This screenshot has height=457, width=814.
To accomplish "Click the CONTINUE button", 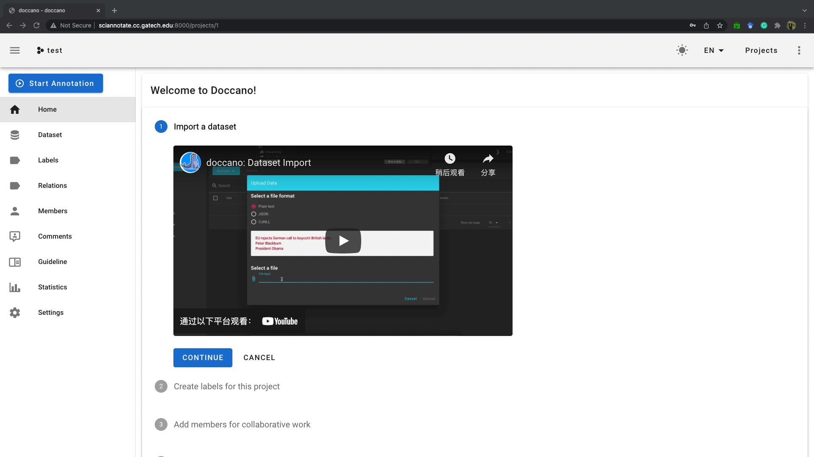I will point(203,358).
